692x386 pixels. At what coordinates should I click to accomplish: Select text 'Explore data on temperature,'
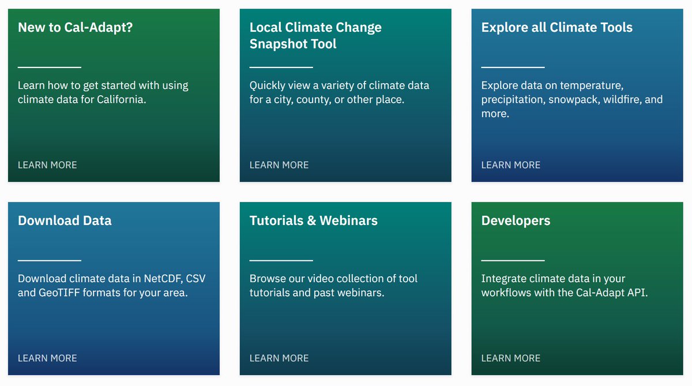click(x=552, y=85)
